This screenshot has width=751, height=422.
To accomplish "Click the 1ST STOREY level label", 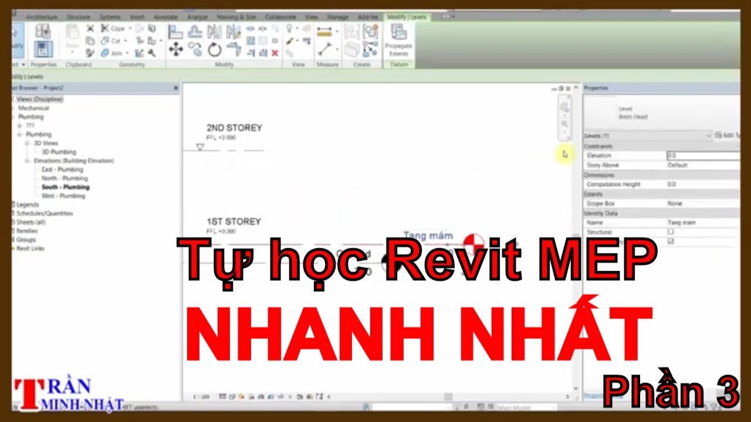I will pyautogui.click(x=234, y=222).
